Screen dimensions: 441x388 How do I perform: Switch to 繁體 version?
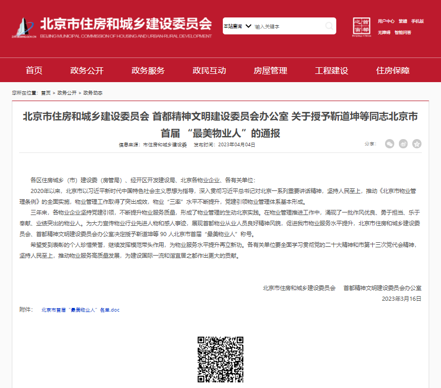402,21
